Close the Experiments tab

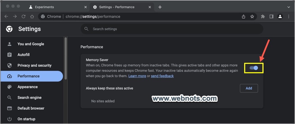tap(85, 7)
